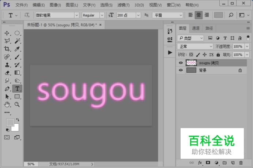Open 编辑 menu
253x168 pixels.
pyautogui.click(x=38, y=5)
